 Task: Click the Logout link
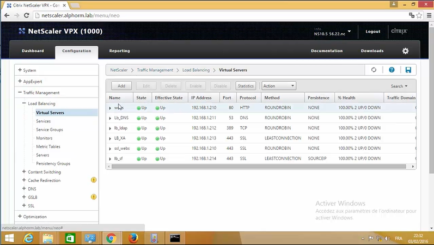373,32
